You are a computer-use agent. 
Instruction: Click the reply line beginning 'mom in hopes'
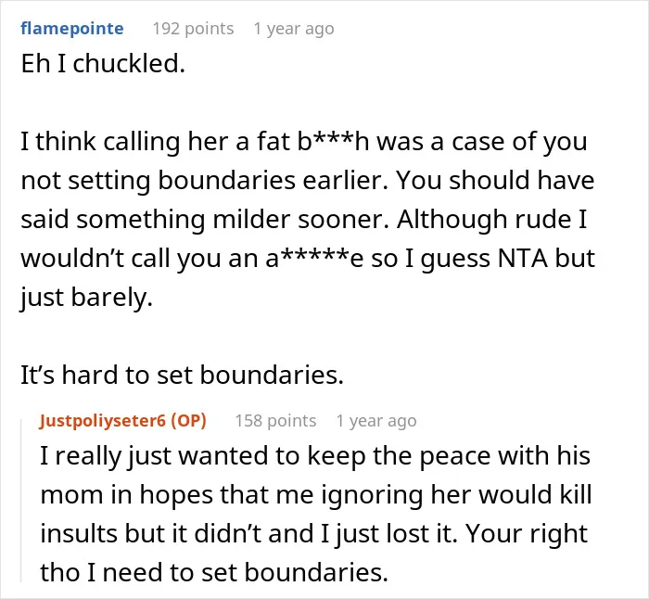pyautogui.click(x=316, y=494)
